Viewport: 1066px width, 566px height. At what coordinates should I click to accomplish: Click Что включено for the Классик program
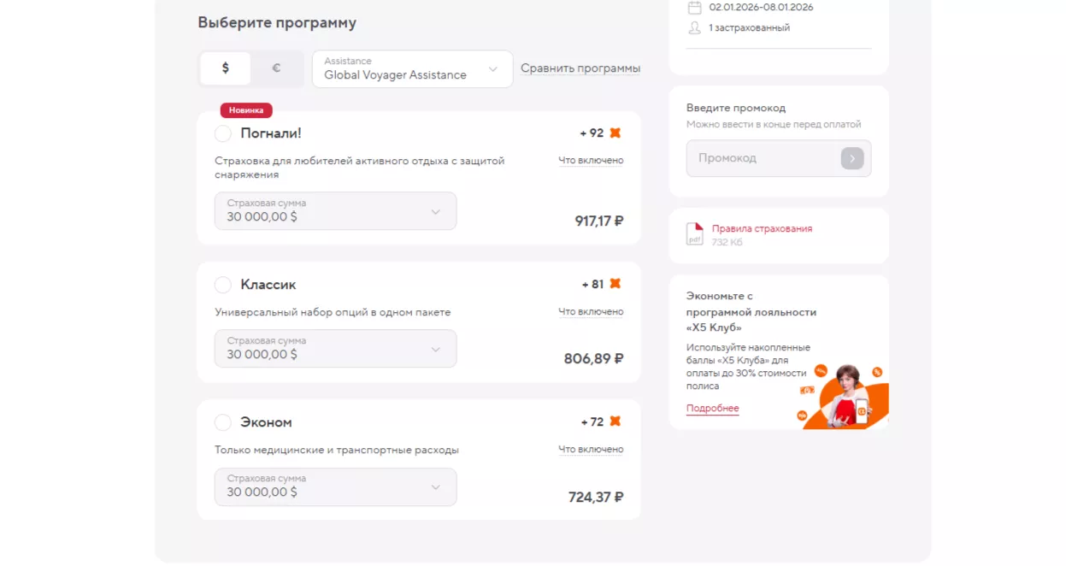tap(591, 312)
